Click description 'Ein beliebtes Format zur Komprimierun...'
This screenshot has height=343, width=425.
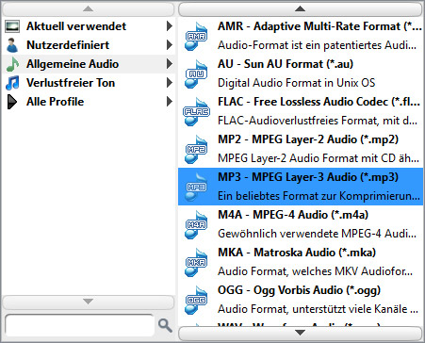(319, 196)
